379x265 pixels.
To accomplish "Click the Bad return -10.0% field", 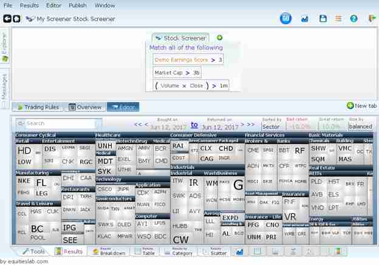I will (x=299, y=126).
